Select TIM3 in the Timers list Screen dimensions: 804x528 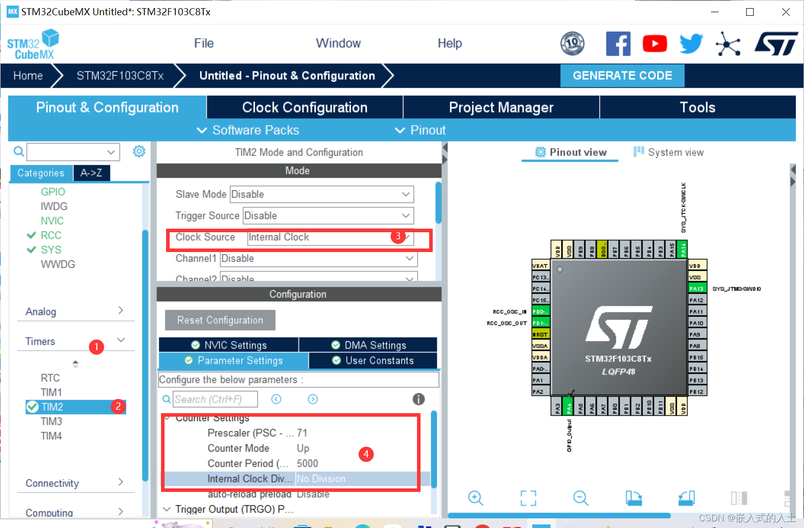tap(51, 421)
